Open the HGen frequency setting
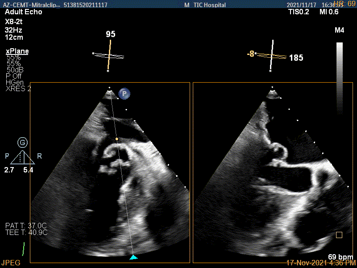Viewport: 357px width, 268px height. point(14,82)
